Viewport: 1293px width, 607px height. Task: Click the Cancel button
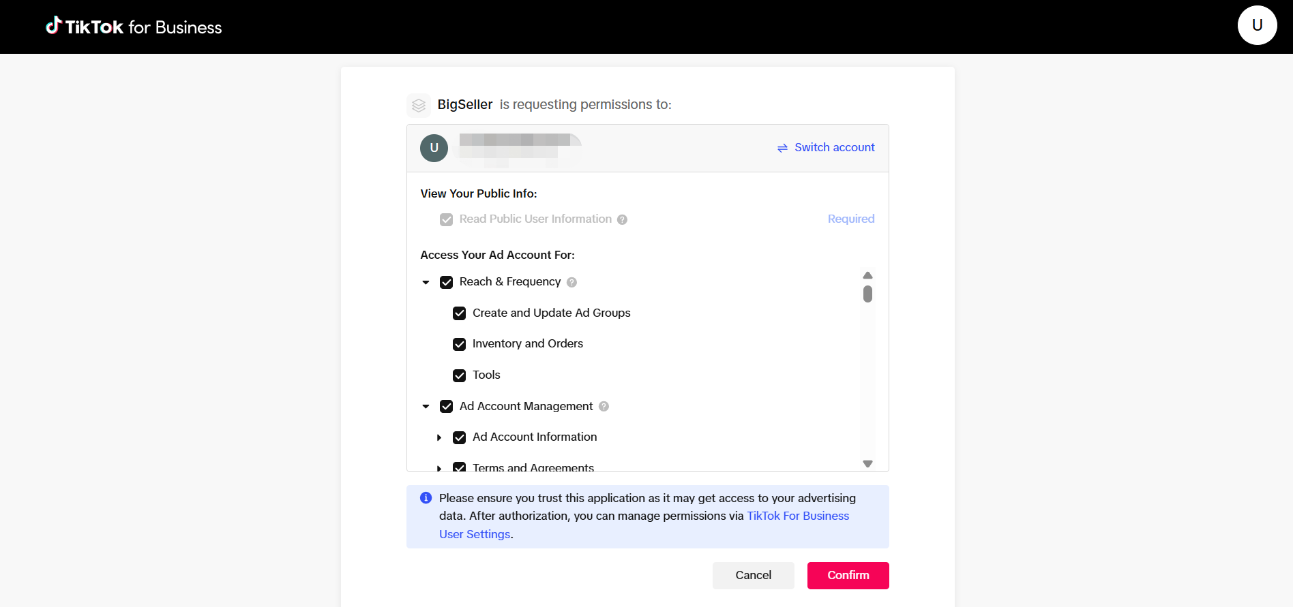753,576
